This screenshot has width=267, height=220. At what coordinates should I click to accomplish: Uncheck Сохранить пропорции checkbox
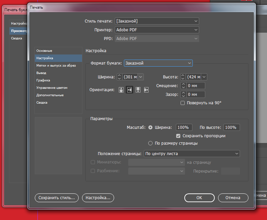(x=178, y=136)
